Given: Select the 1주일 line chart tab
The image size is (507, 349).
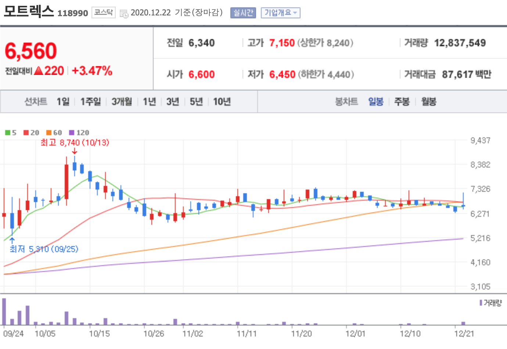Looking at the screenshot, I should [90, 101].
